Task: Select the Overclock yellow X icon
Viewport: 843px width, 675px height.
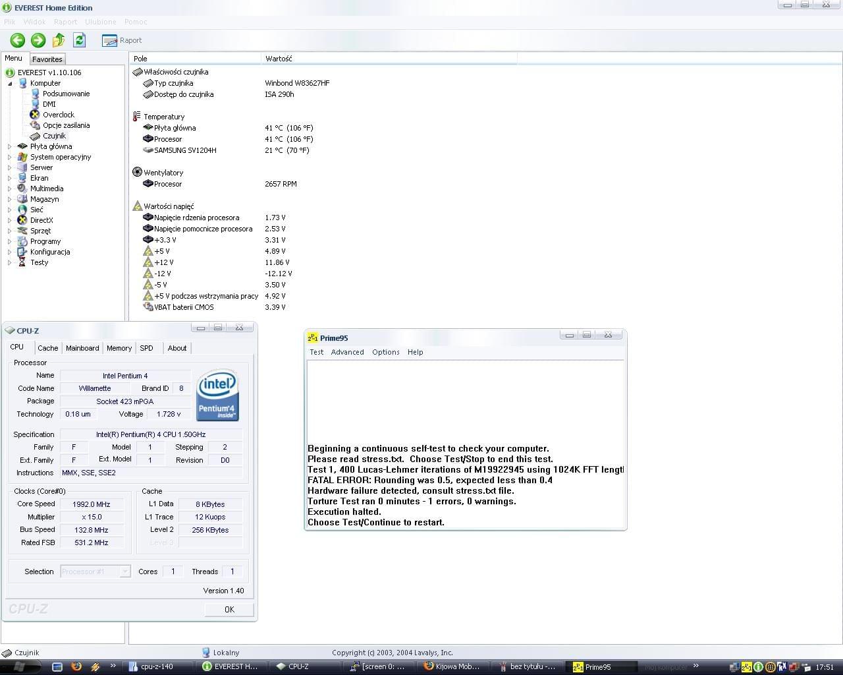Action: coord(35,115)
